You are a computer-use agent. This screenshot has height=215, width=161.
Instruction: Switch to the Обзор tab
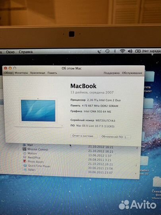(8, 73)
